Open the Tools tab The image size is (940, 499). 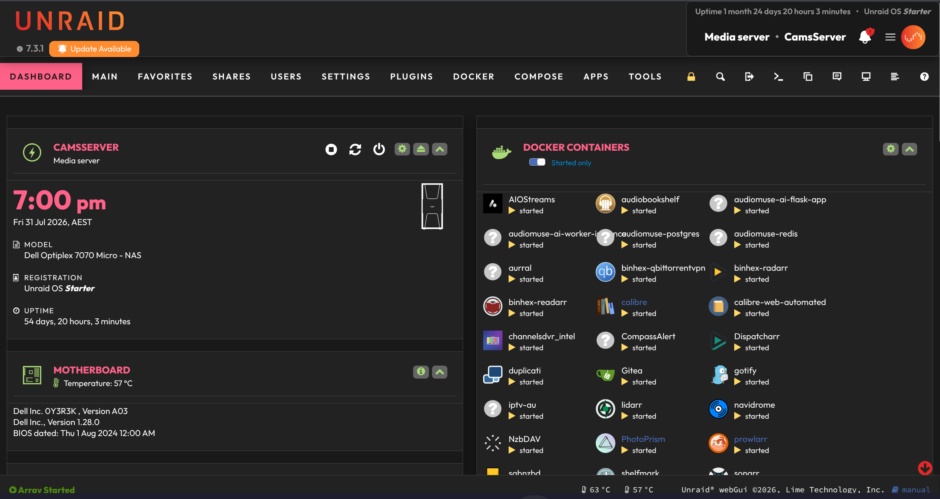[x=645, y=76]
